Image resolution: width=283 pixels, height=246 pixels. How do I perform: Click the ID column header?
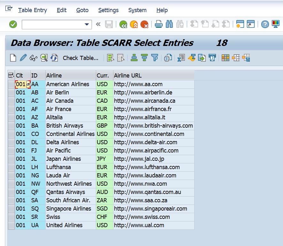click(x=38, y=75)
